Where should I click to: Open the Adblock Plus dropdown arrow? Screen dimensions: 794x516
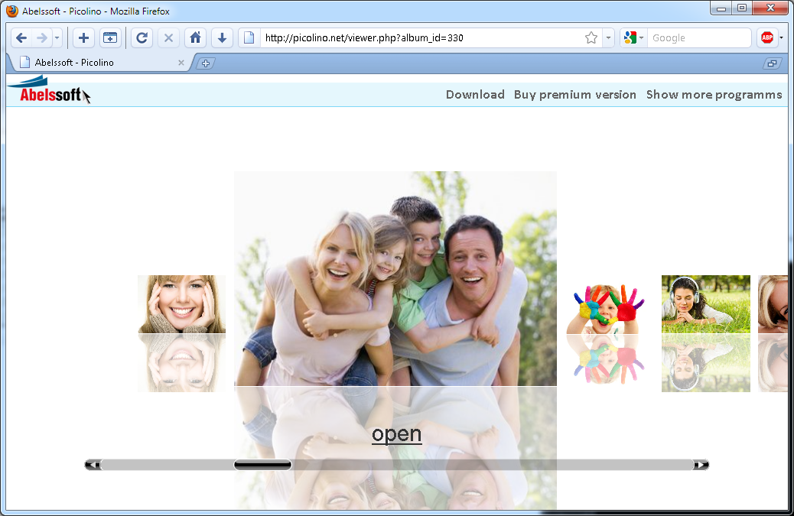tap(781, 38)
